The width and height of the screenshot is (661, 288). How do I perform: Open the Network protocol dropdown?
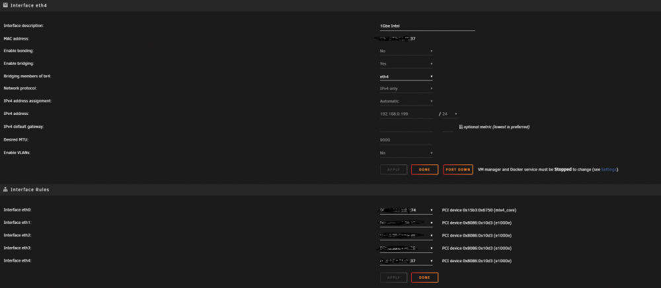[407, 89]
